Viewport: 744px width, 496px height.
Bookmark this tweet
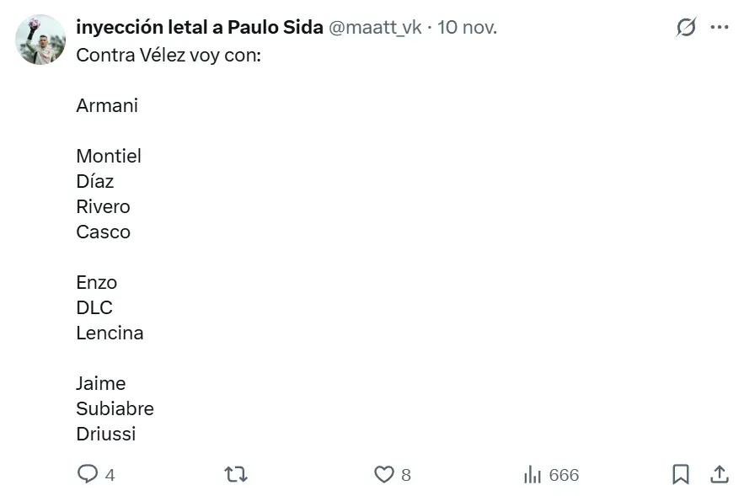(681, 474)
